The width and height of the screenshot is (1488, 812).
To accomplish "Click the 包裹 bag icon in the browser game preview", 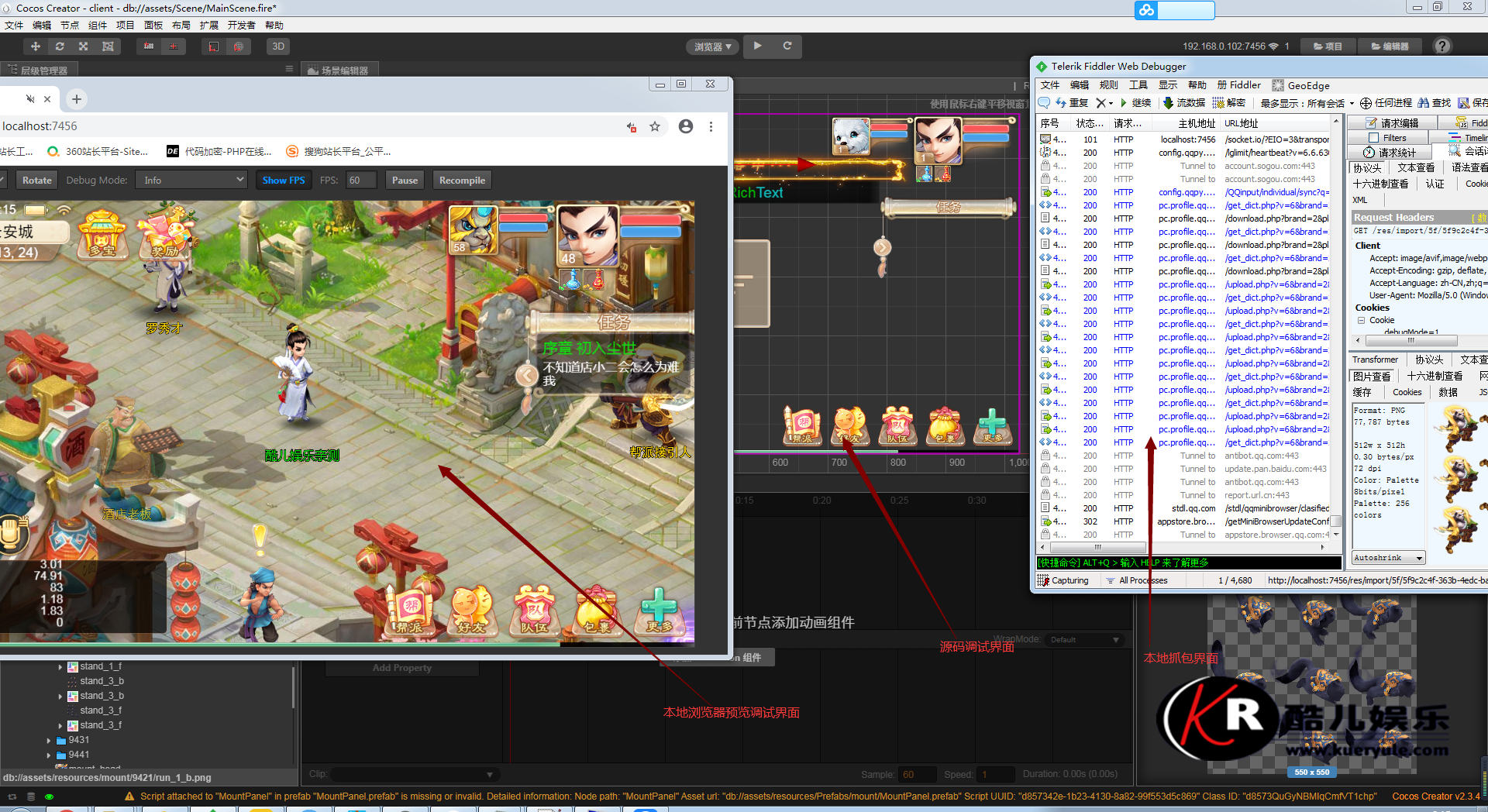I will pos(597,611).
